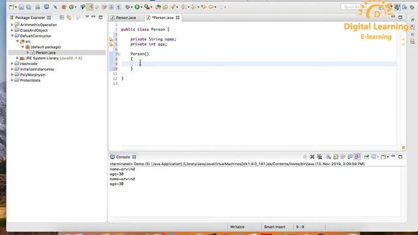Click the Java perspective button
The height and width of the screenshot is (235, 418).
click(x=397, y=7)
